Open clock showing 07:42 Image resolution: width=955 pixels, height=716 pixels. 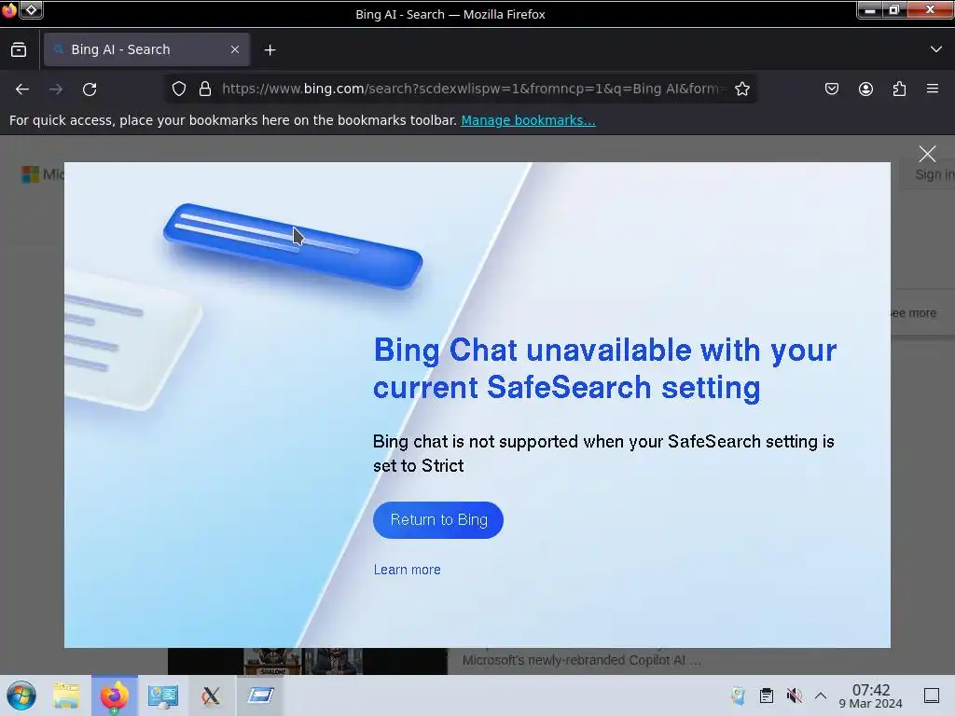click(870, 695)
